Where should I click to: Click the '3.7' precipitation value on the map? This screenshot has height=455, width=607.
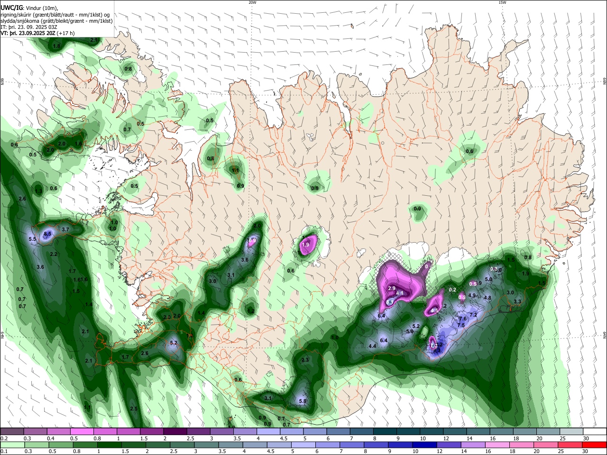click(65, 229)
